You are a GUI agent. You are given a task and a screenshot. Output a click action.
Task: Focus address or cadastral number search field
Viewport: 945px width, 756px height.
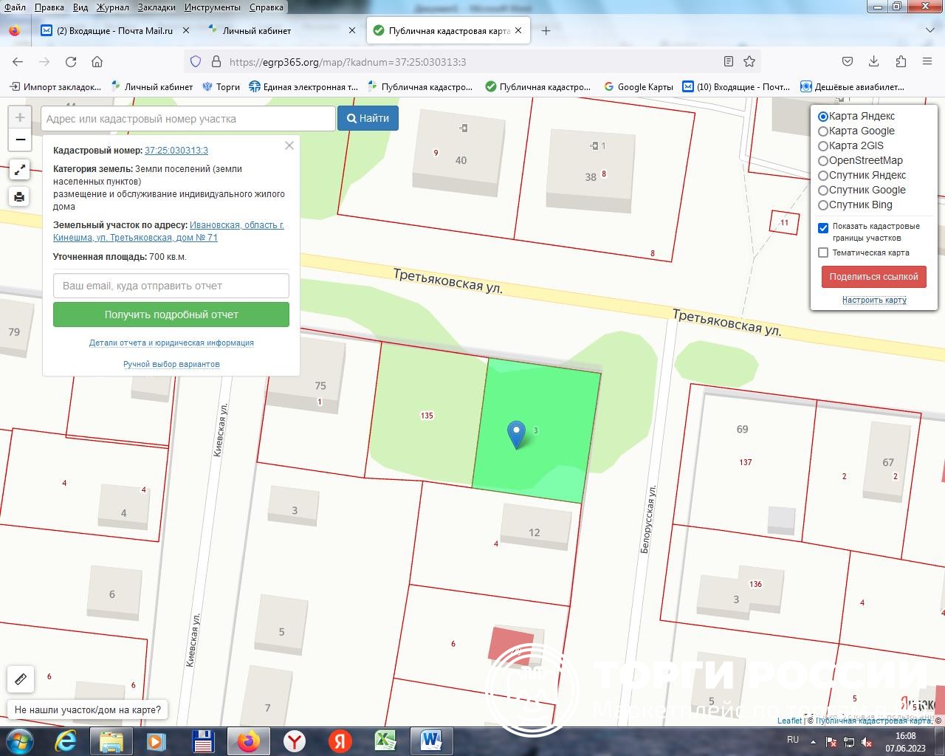(188, 118)
